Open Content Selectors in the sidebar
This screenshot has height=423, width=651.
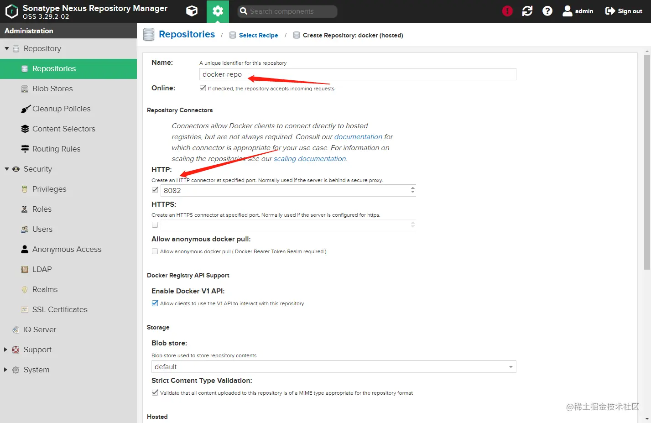click(x=68, y=129)
